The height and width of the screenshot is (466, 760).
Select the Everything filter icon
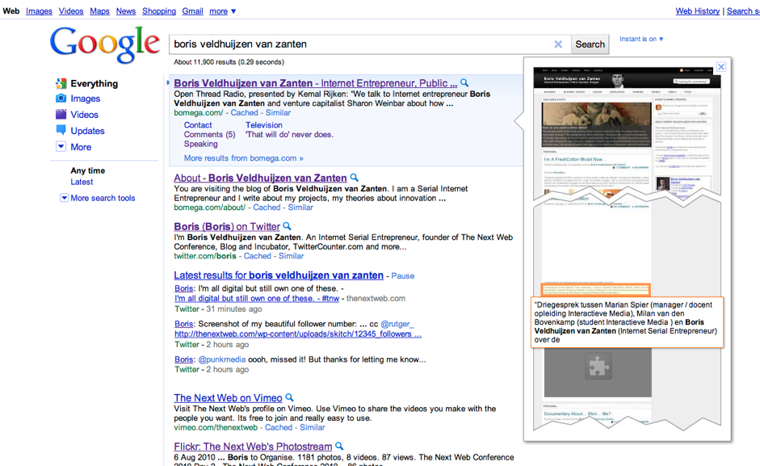pyautogui.click(x=61, y=83)
